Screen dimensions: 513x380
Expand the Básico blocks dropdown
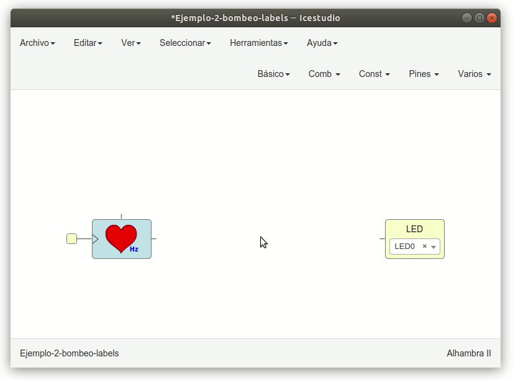273,74
